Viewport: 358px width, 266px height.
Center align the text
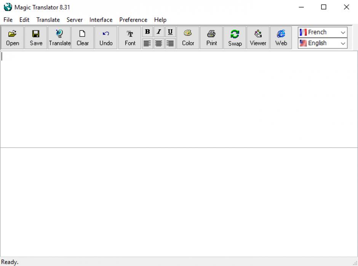coord(159,43)
